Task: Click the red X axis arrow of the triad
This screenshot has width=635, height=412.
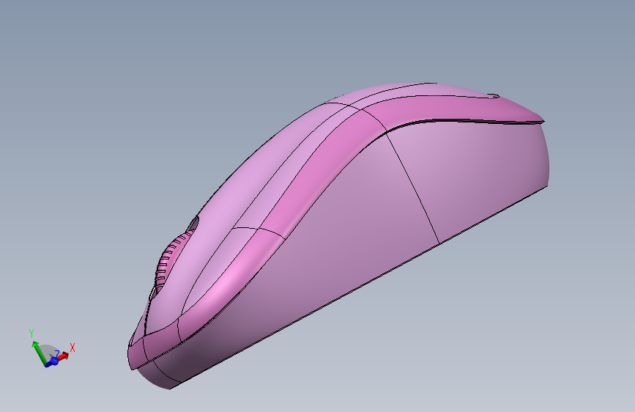Action: (63, 356)
